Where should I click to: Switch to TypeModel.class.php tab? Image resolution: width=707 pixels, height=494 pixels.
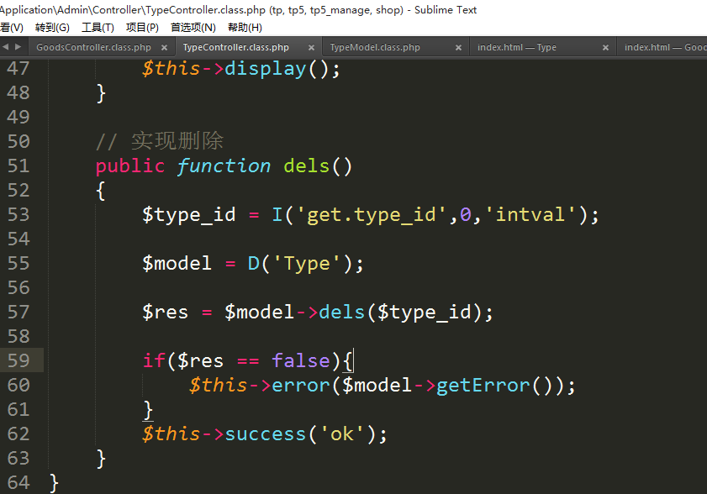tap(375, 48)
